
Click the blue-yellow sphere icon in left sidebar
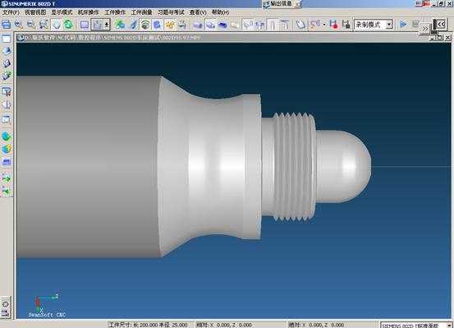pos(7,149)
